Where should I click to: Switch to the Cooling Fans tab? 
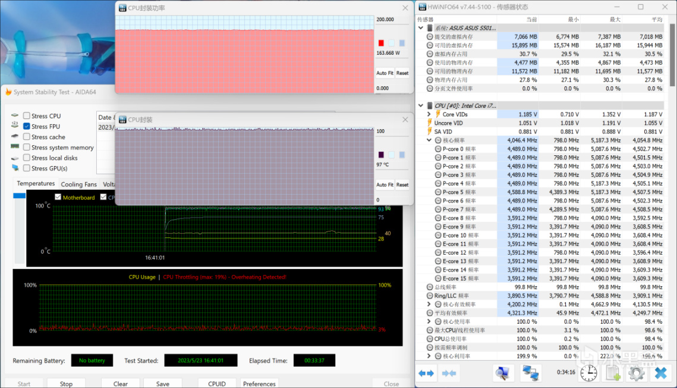point(78,184)
